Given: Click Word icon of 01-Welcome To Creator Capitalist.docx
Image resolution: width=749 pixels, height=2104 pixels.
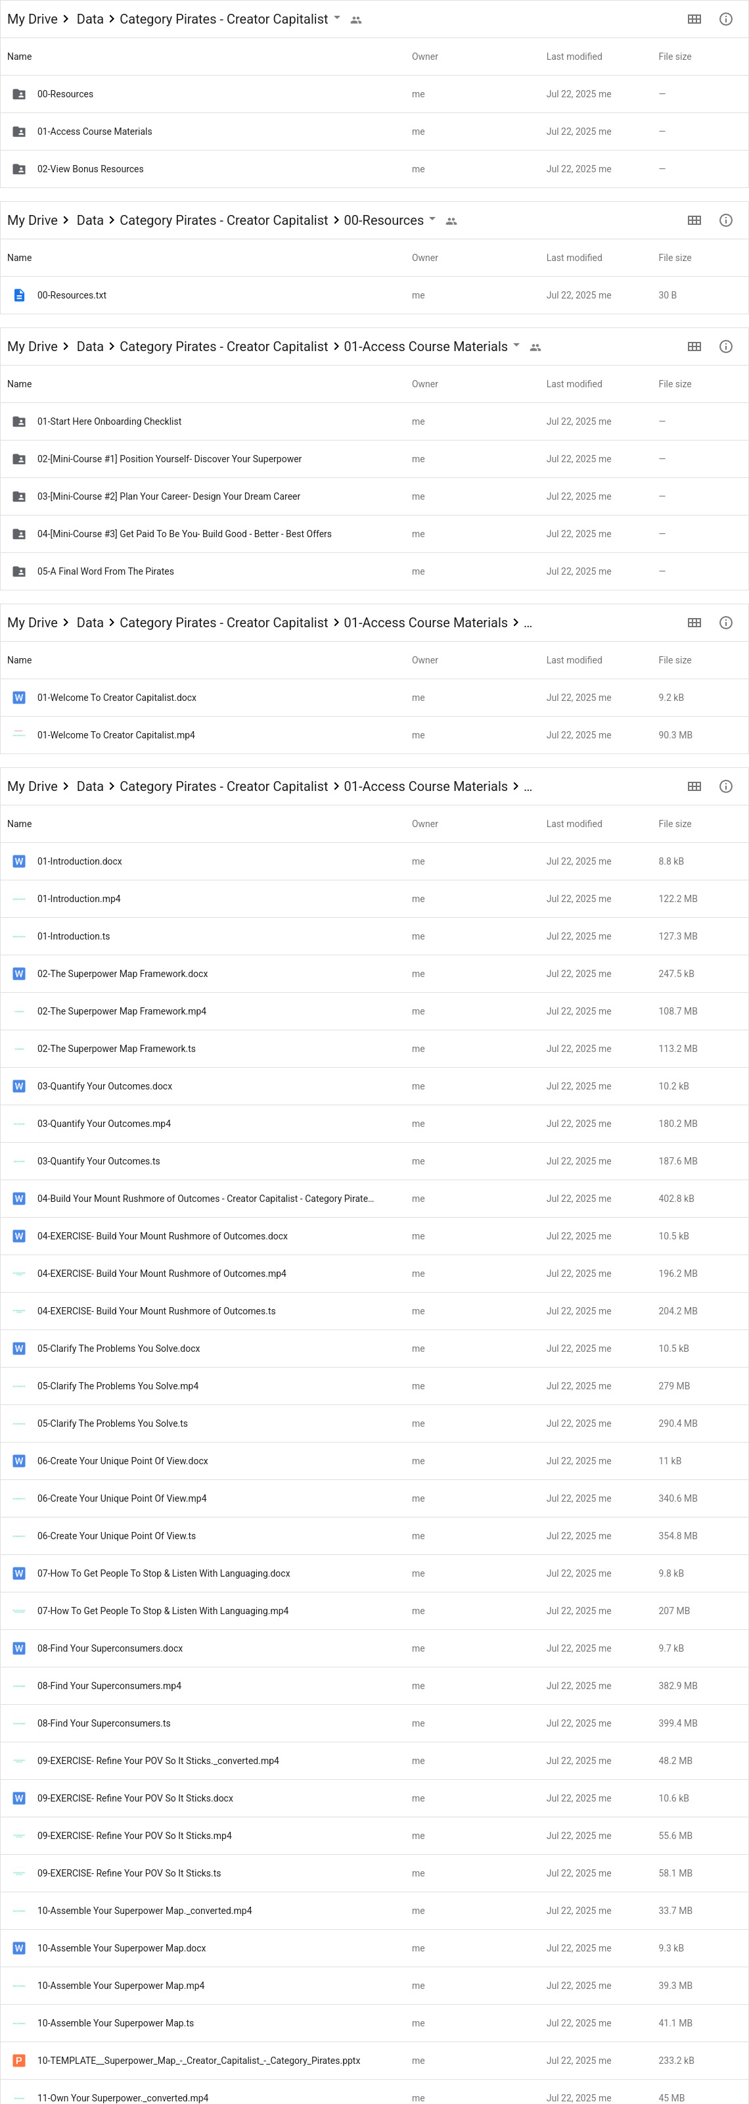Looking at the screenshot, I should (19, 698).
